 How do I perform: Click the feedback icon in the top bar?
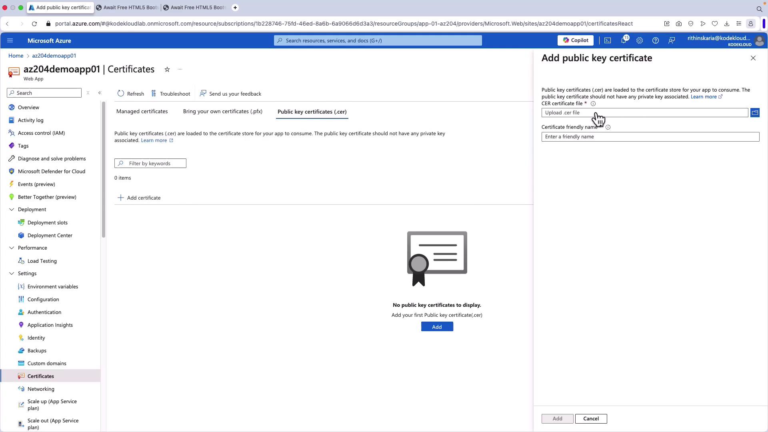point(672,40)
